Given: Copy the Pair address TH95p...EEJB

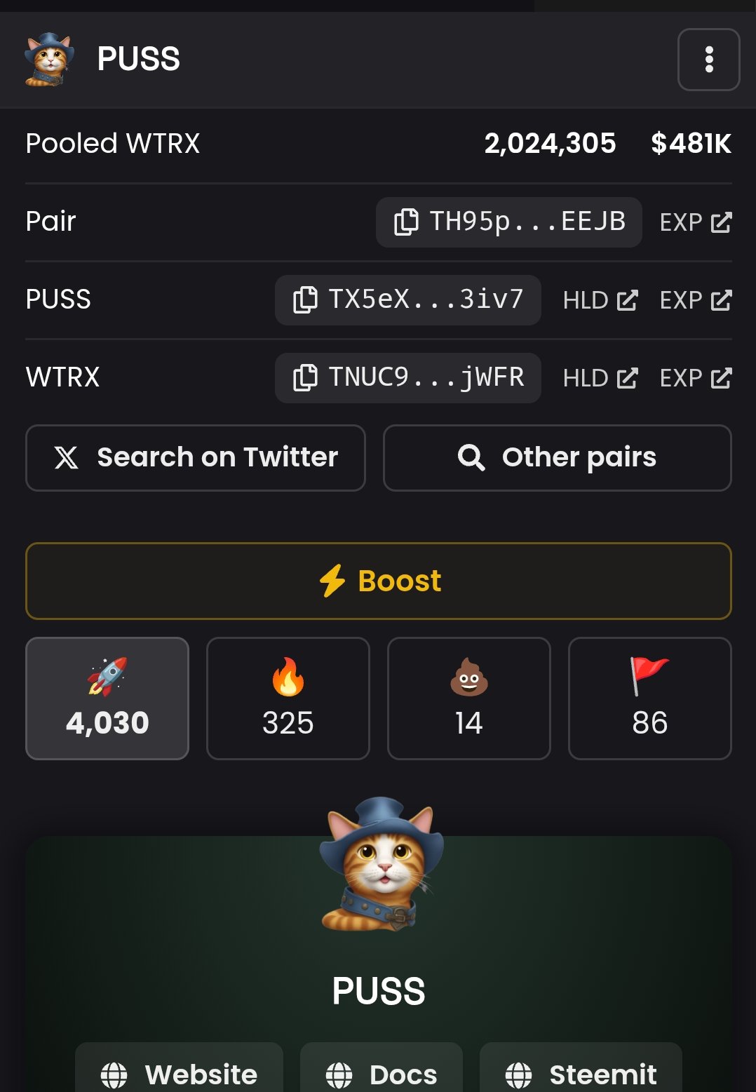Looking at the screenshot, I should pos(508,222).
